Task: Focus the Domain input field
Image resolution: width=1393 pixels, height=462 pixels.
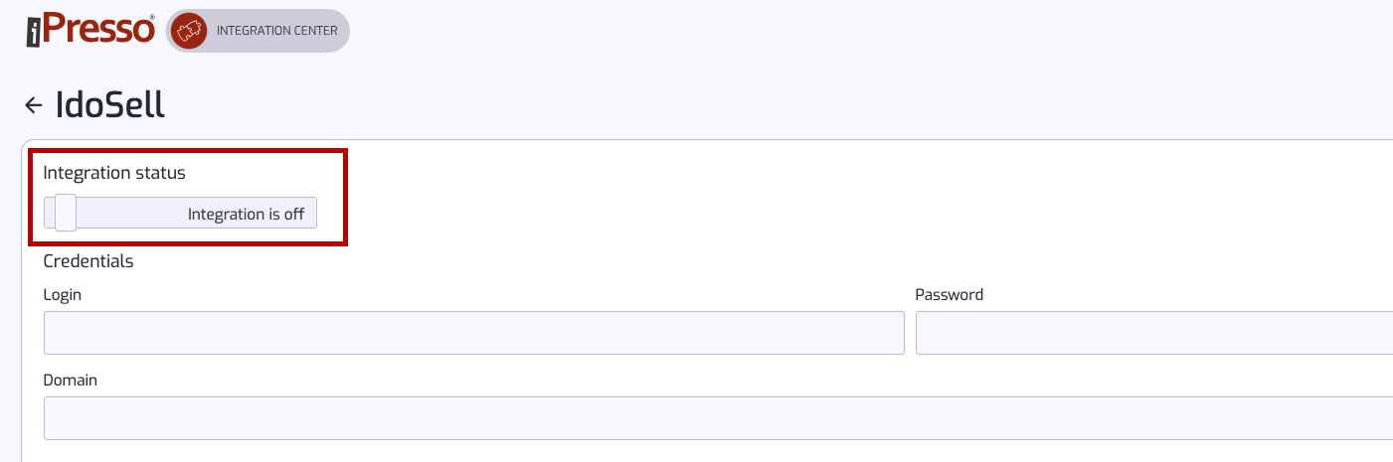Action: [718, 418]
